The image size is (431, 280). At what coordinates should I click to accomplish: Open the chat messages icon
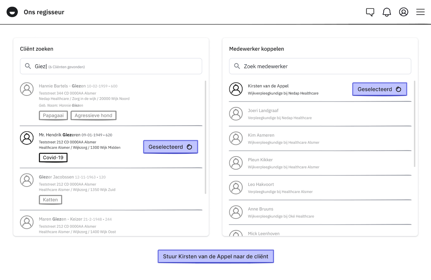tap(370, 12)
